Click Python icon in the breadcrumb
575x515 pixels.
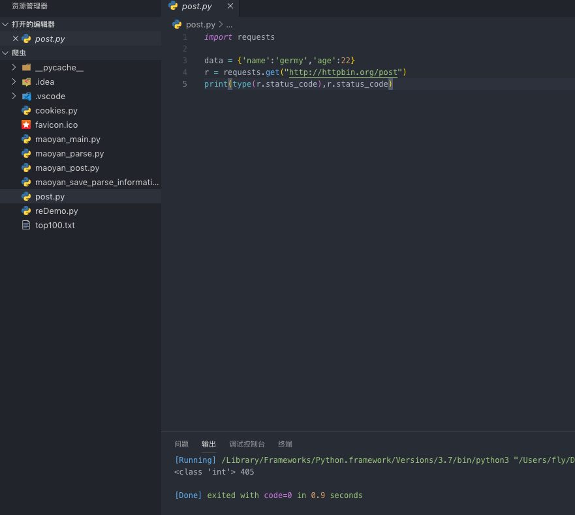[177, 25]
